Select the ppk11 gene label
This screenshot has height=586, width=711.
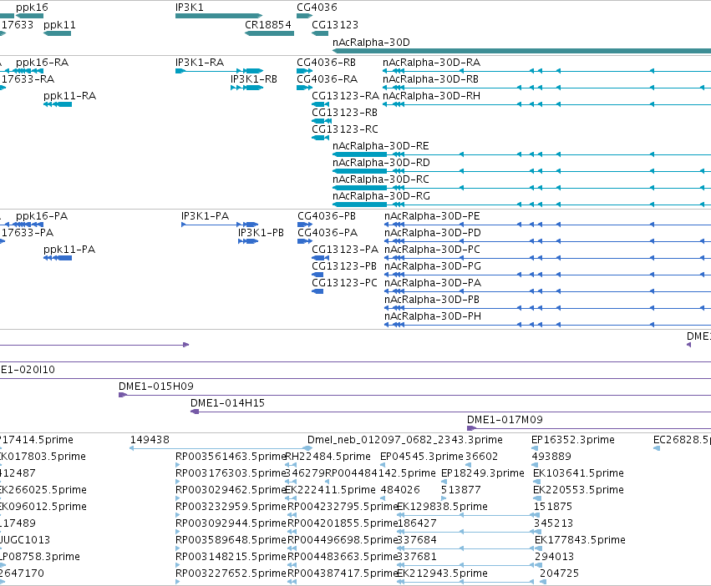tap(59, 25)
